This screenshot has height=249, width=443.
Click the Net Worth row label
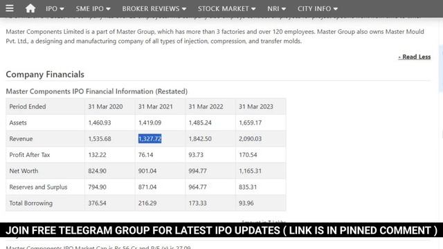[x=24, y=171]
